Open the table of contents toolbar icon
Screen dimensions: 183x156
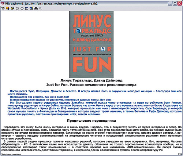pyautogui.click(x=31, y=8)
